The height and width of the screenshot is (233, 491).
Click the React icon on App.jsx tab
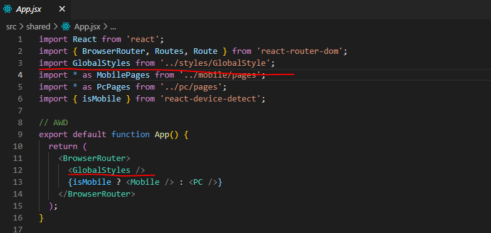coord(7,9)
